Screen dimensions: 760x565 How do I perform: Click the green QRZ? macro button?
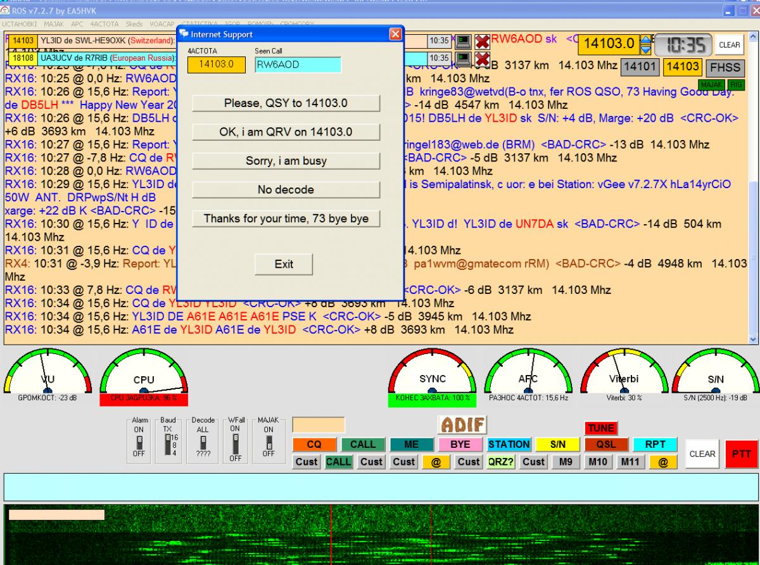tap(501, 462)
